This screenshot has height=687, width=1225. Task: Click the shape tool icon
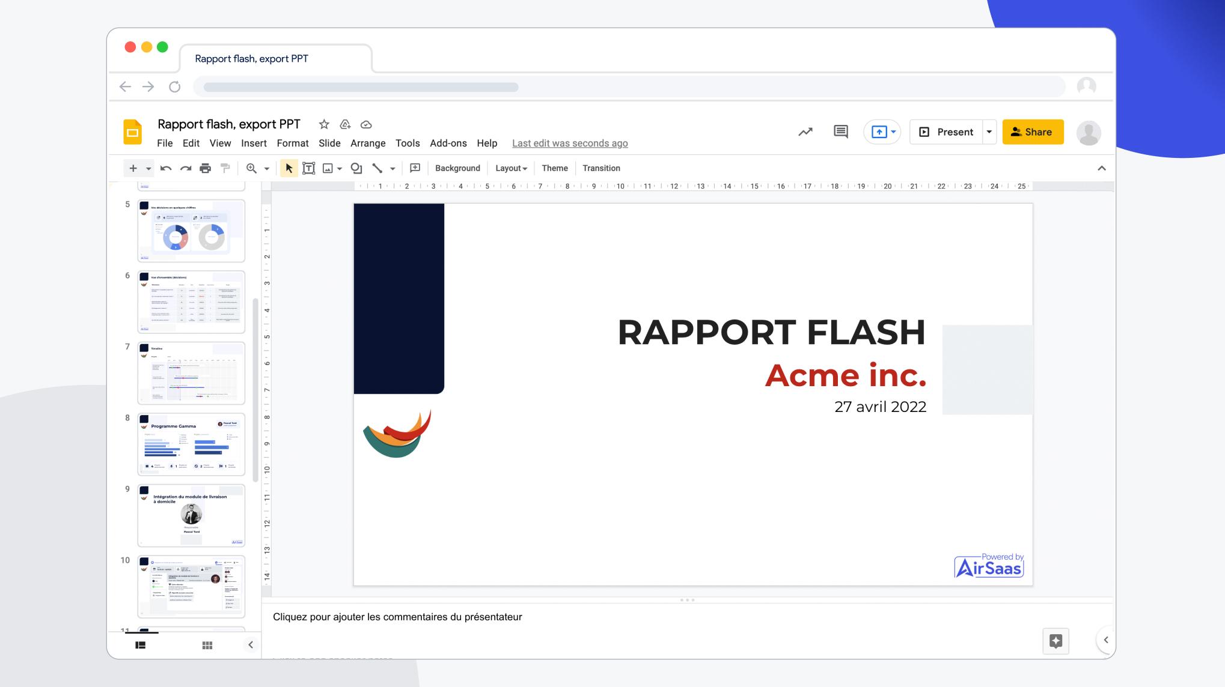point(356,168)
